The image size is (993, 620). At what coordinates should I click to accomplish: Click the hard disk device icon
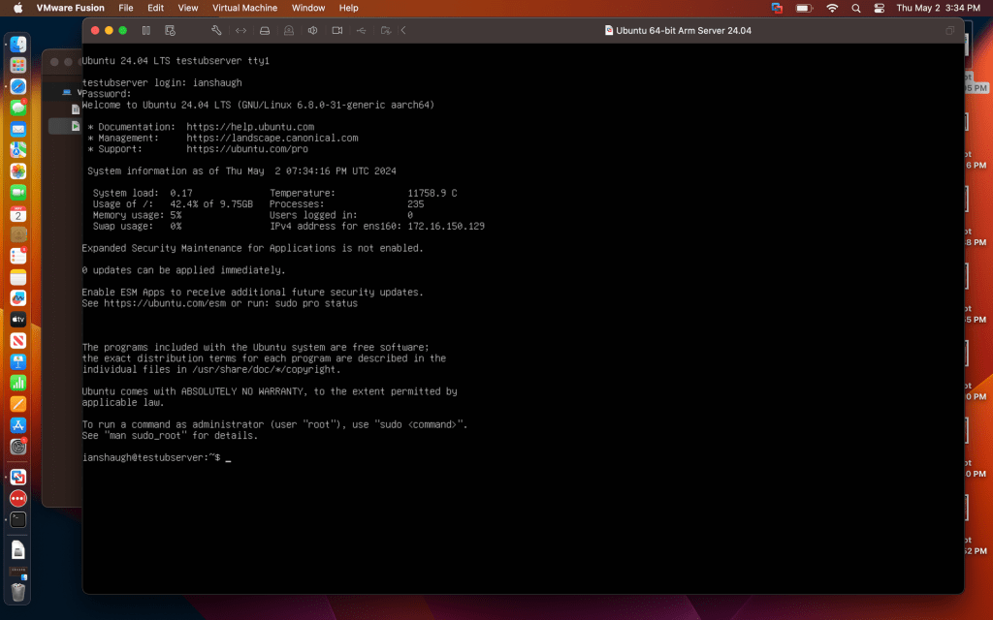(265, 30)
